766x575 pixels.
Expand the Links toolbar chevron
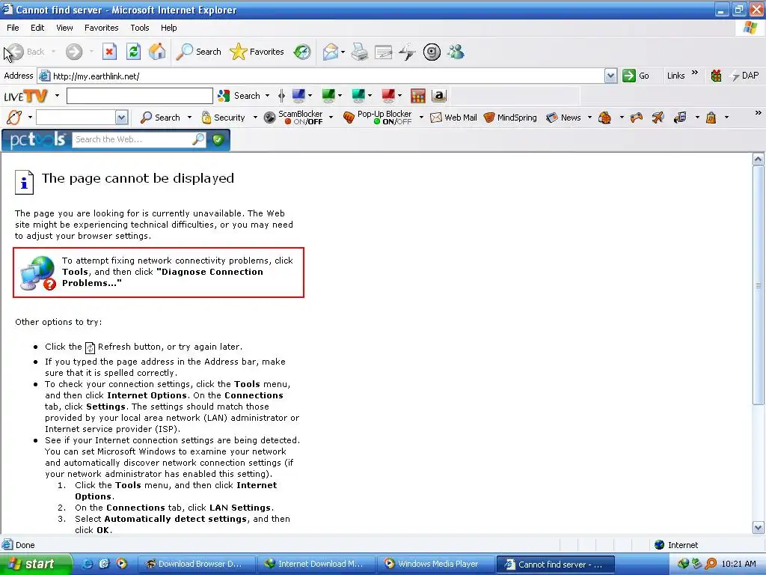(x=695, y=73)
